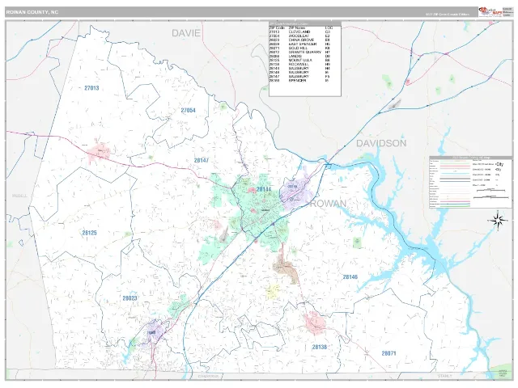Click ZIP code label 28071
This screenshot has width=518, height=388.
click(x=388, y=353)
